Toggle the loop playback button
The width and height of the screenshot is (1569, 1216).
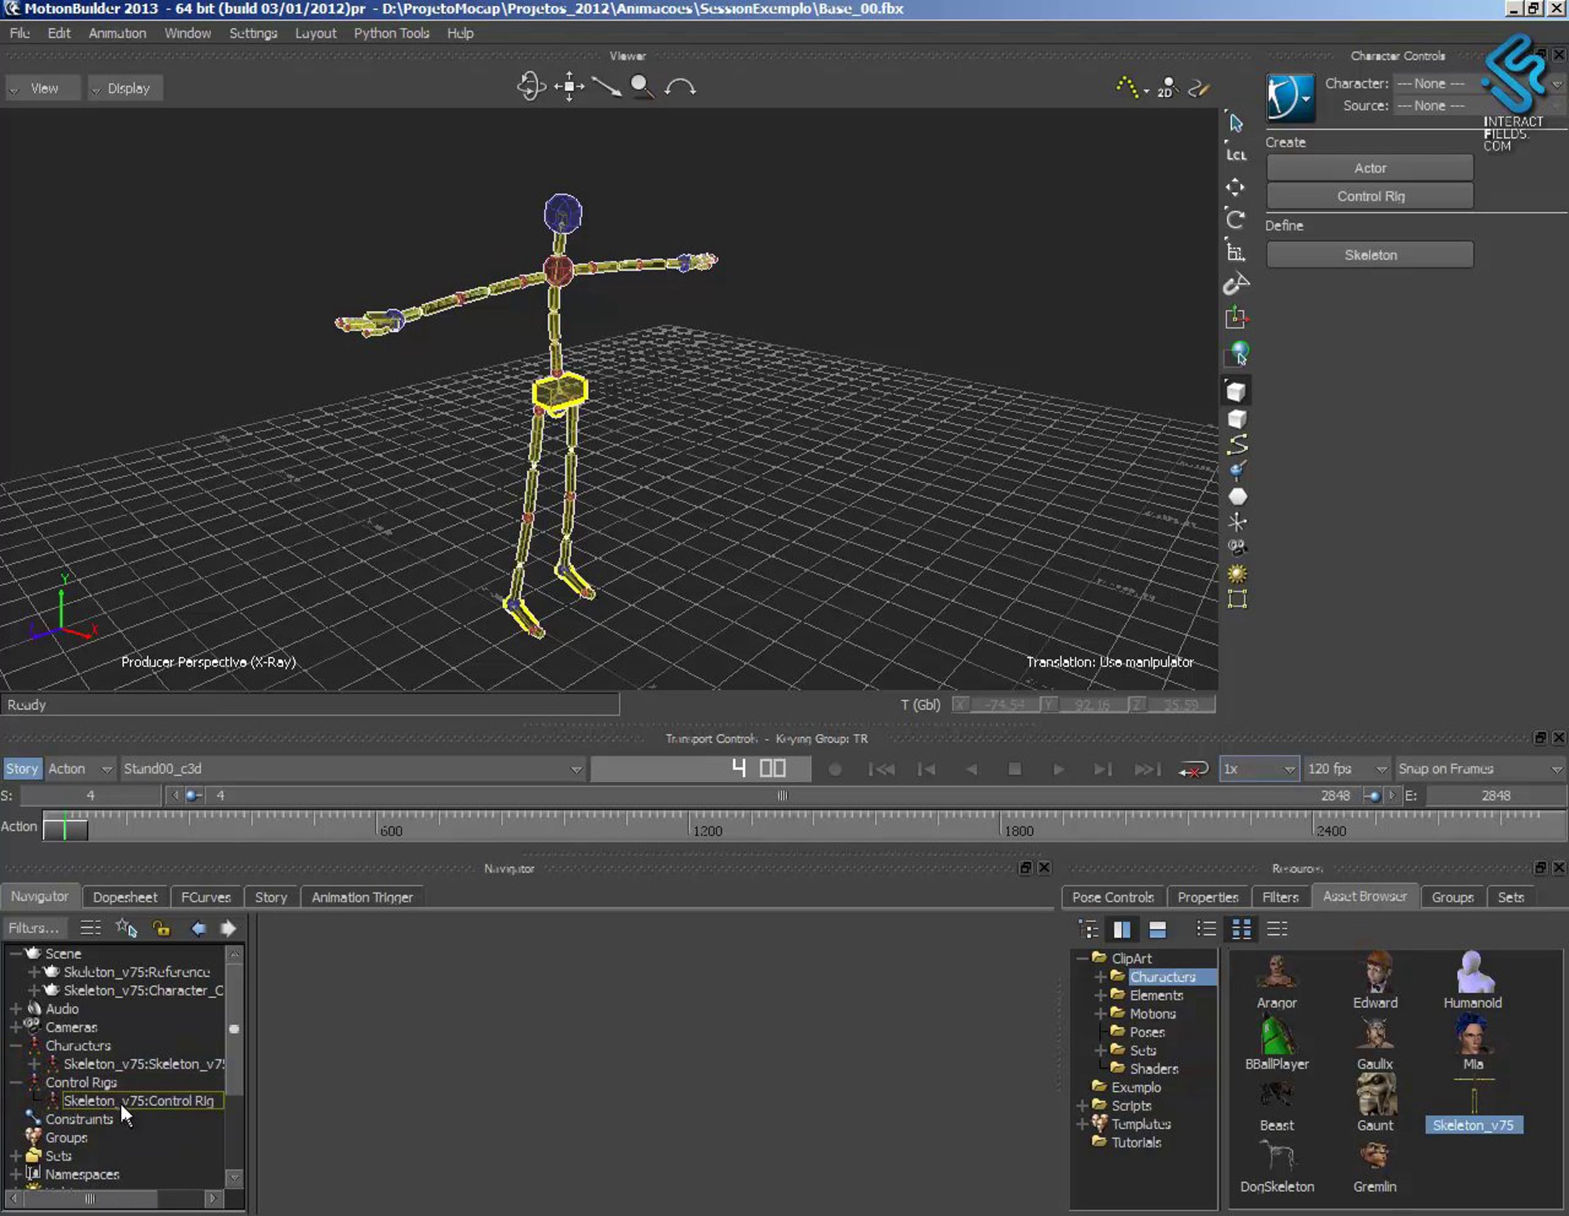(x=1192, y=769)
